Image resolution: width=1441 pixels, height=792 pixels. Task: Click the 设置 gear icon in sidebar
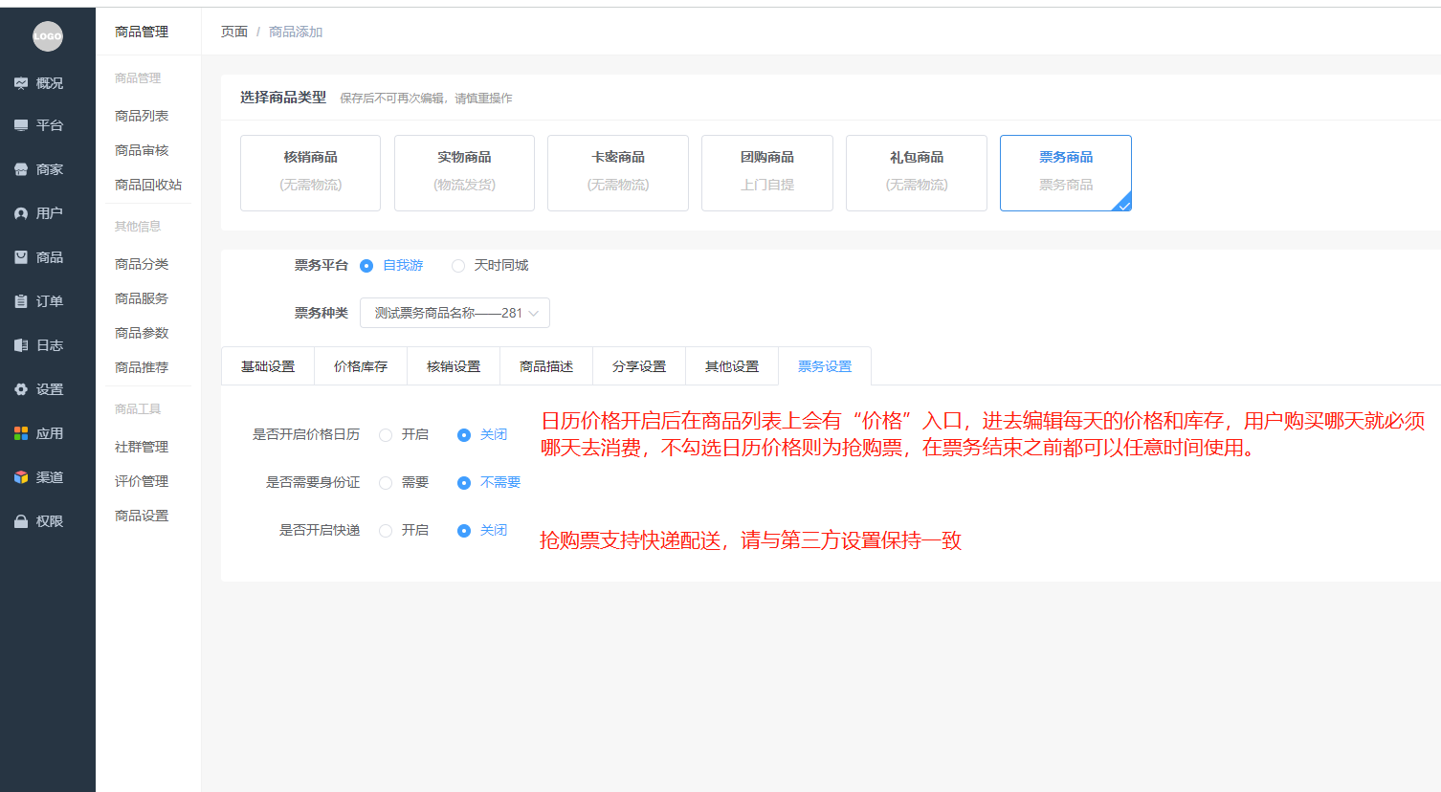(21, 389)
